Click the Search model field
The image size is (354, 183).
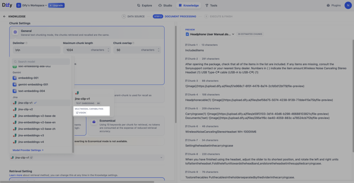click(x=41, y=61)
